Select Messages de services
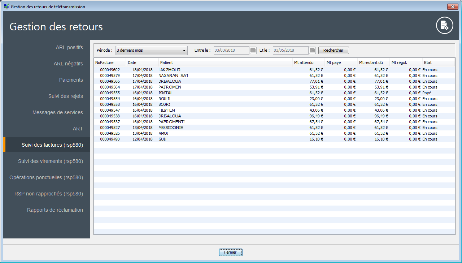 57,112
